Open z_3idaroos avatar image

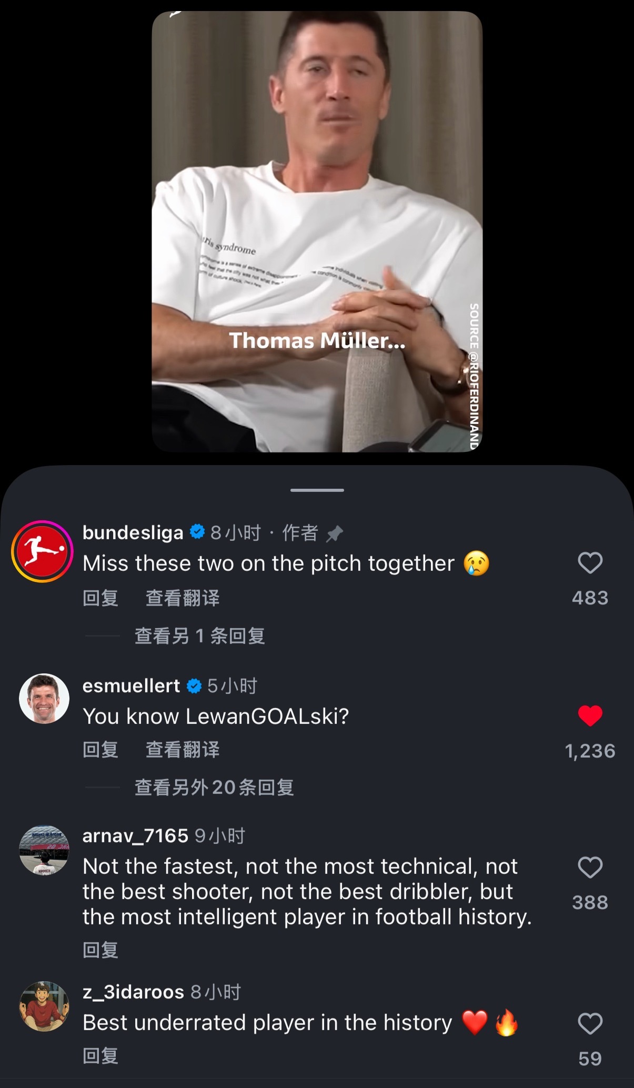44,1006
